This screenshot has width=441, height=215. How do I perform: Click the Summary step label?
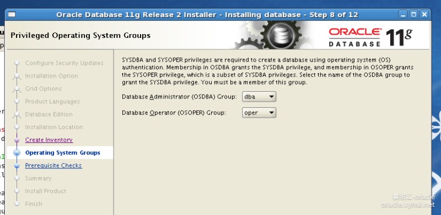click(38, 179)
